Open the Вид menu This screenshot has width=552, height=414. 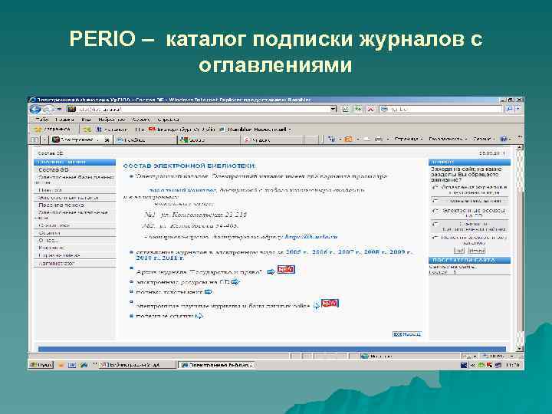[86, 120]
